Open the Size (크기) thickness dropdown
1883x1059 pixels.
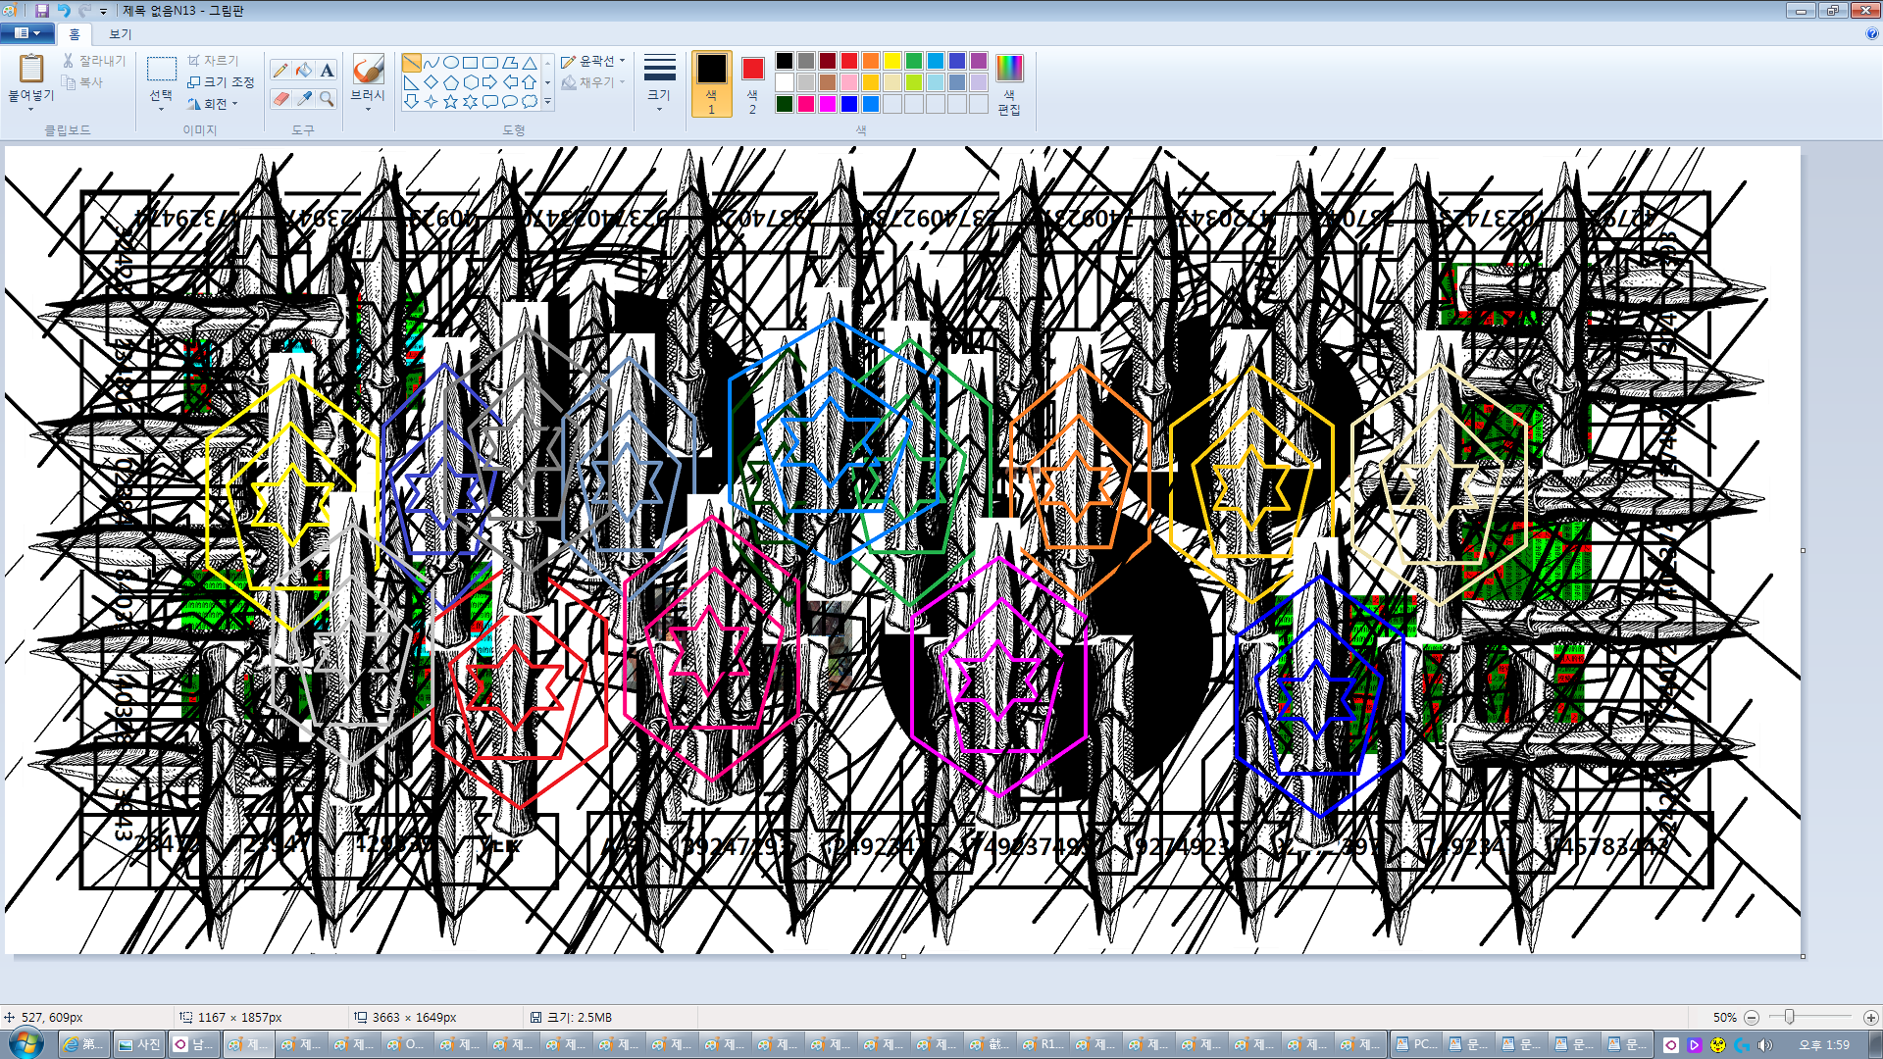point(659,83)
